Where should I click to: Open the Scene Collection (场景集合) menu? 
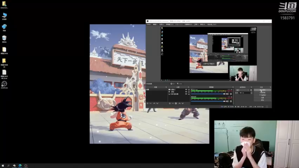[x=188, y=25]
